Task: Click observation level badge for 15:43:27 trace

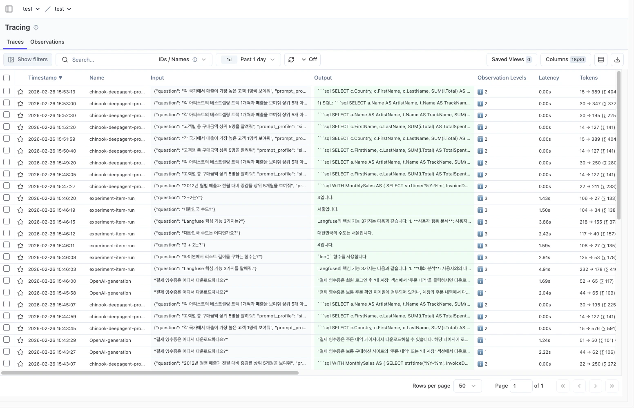Action: [x=482, y=352]
